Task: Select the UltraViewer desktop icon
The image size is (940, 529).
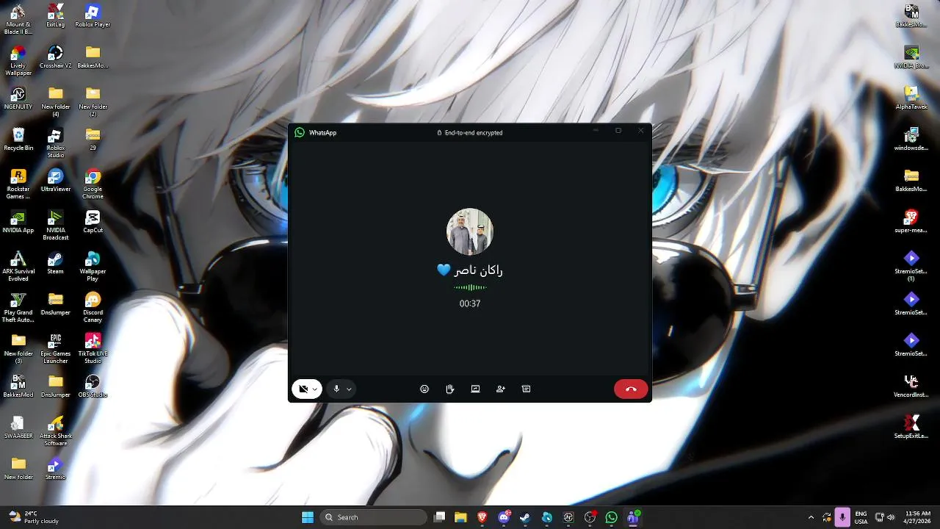Action: 55,180
